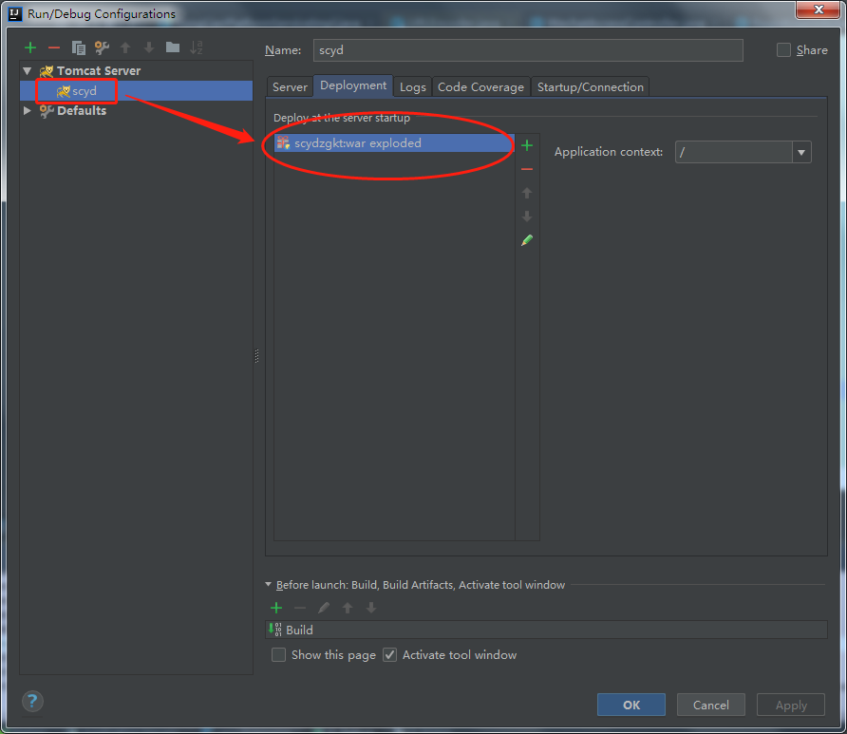847x734 pixels.
Task: Collapse the Before launch section
Action: click(269, 585)
